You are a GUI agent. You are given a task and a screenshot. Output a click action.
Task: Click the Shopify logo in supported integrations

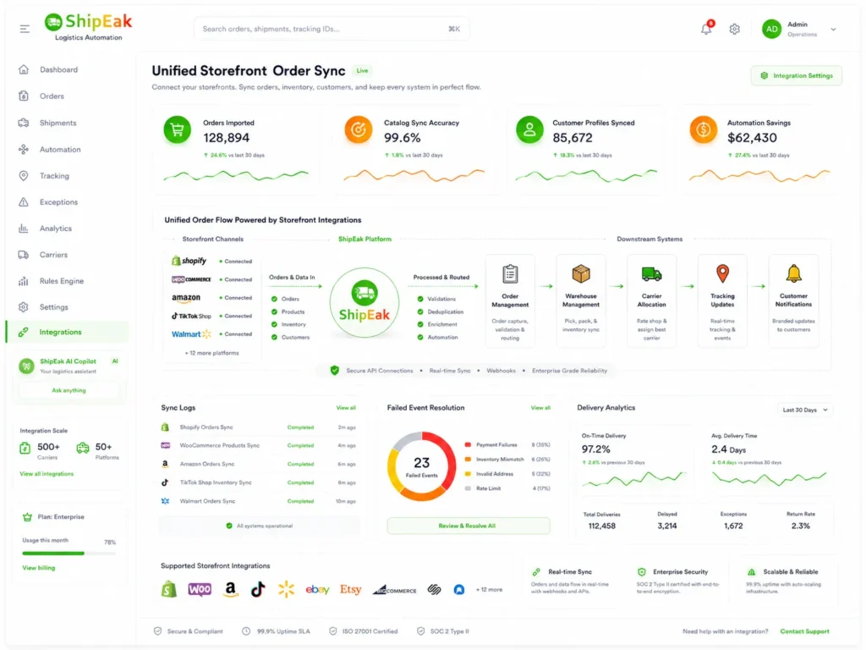click(x=169, y=589)
